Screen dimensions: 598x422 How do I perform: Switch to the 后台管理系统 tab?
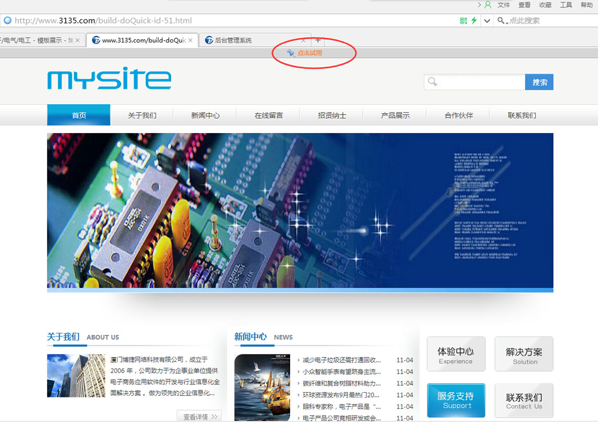click(247, 40)
